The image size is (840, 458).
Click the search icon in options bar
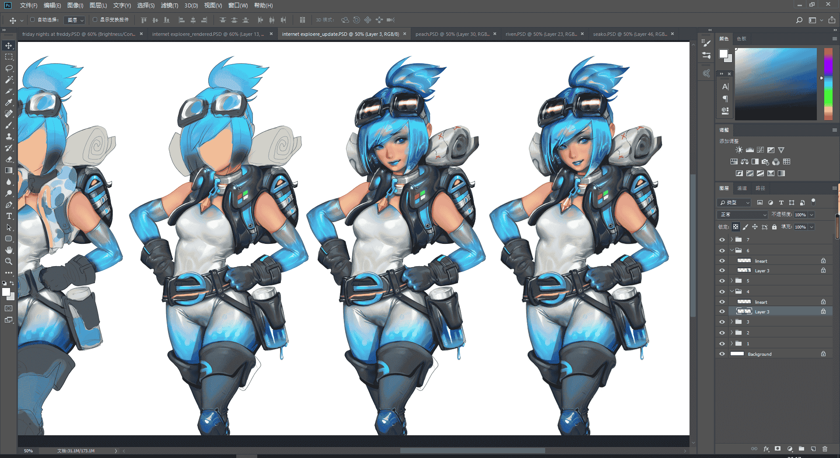pos(799,20)
